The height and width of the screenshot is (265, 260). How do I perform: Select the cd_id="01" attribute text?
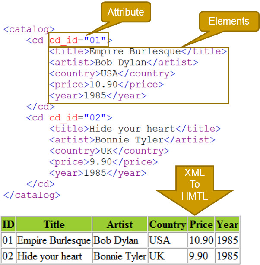click(78, 41)
